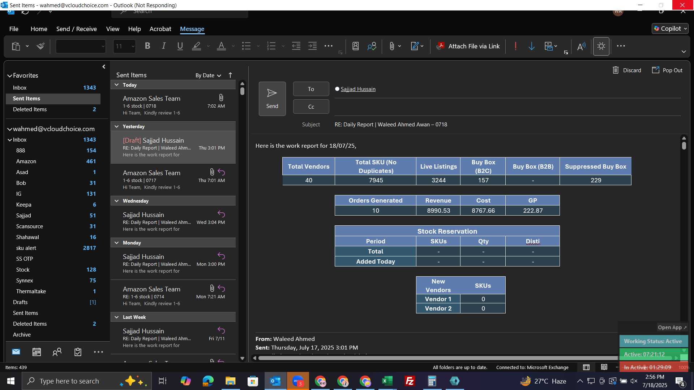Click Sajjad Hussain recipient link
Viewport: 694px width, 390px height.
tap(358, 89)
